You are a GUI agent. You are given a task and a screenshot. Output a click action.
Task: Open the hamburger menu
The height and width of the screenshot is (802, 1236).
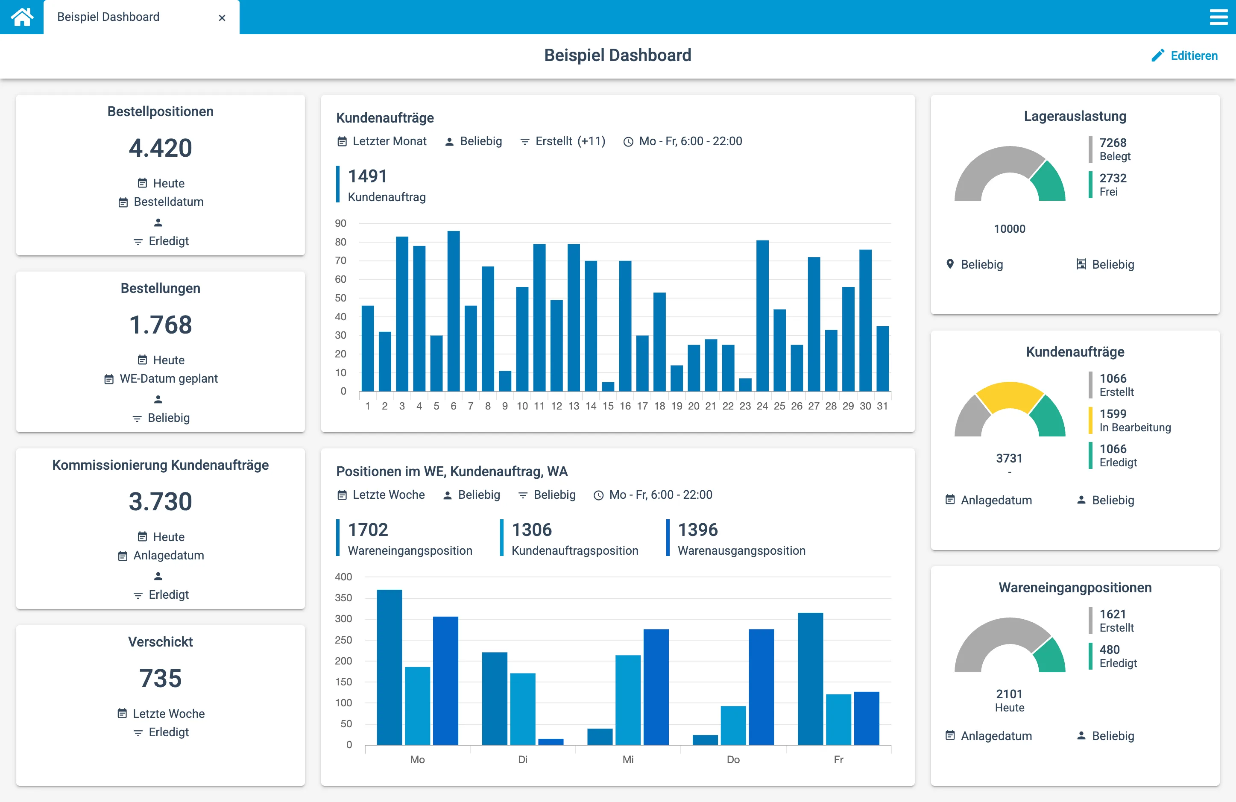tap(1218, 17)
